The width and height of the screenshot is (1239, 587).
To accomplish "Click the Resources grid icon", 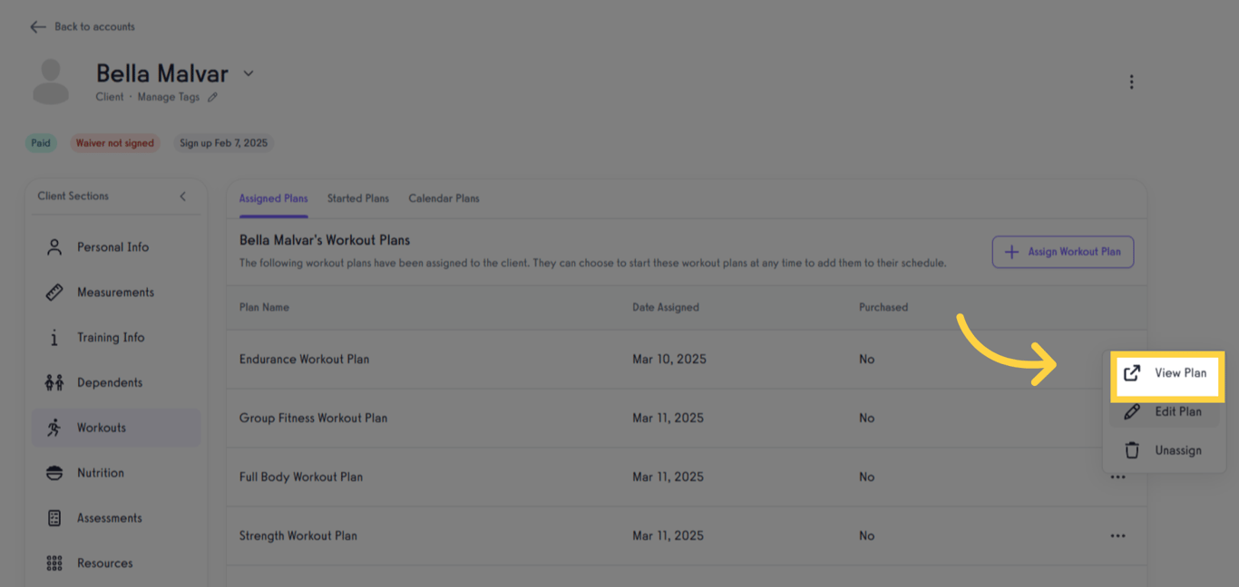I will 54,563.
